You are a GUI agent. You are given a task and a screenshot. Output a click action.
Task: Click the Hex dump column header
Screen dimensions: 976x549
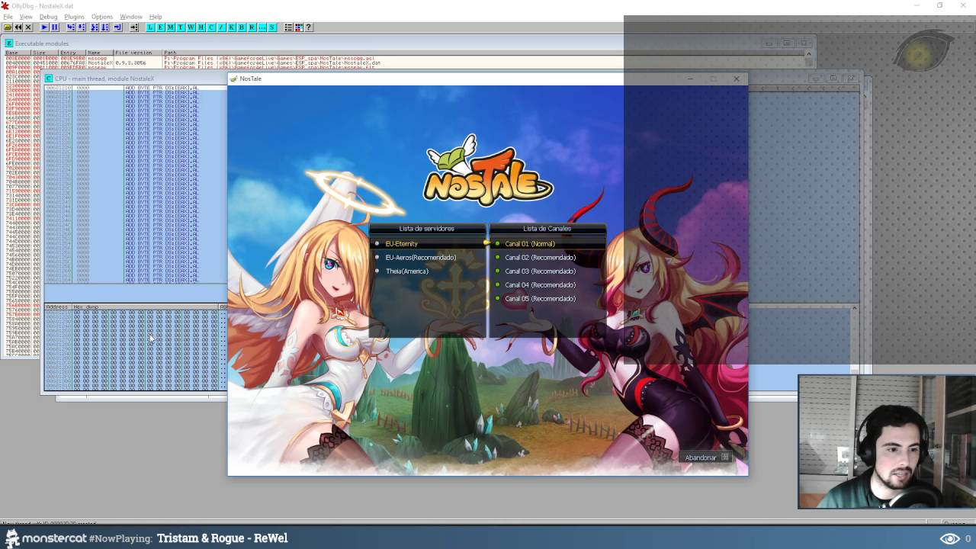tap(145, 307)
